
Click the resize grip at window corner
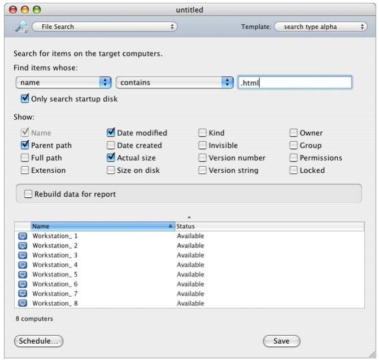[x=372, y=354]
